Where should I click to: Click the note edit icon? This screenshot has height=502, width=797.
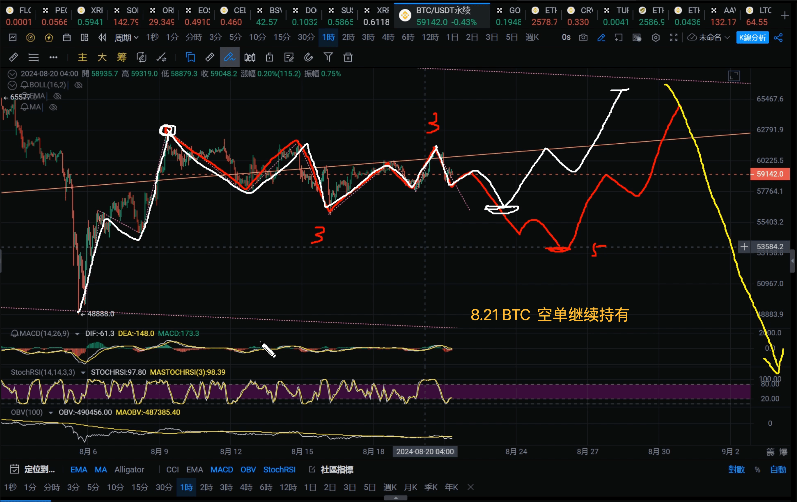point(289,57)
